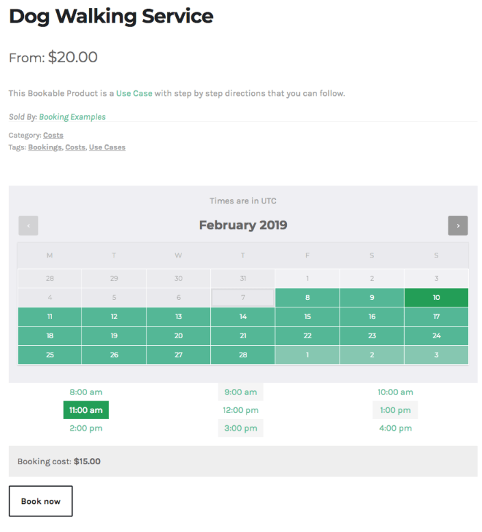482x532 pixels.
Task: Select February 25 date cell
Action: point(49,355)
